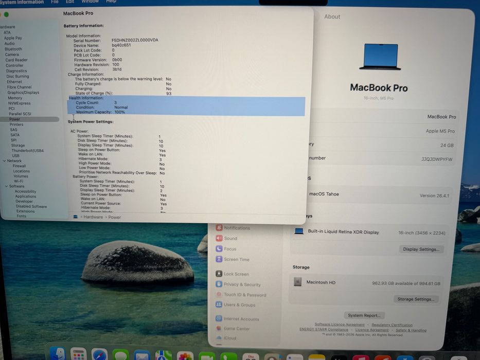Select Card Reader in sidebar

(16, 60)
